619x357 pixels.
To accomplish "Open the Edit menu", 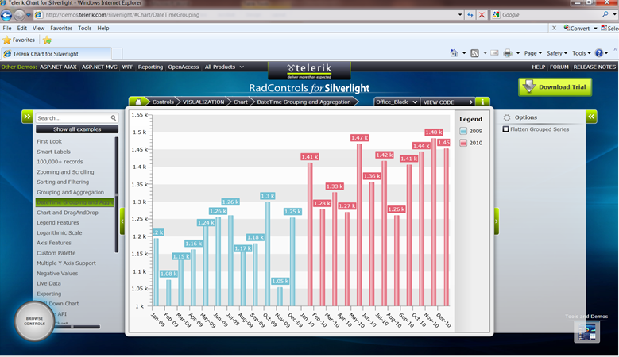I will pos(22,28).
